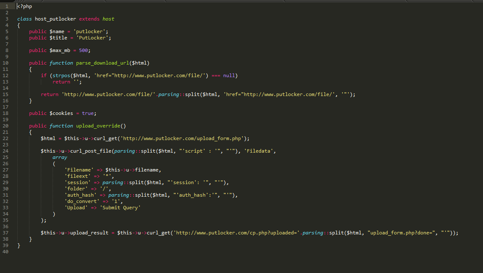Click the "function" keyword on line 10
The width and height of the screenshot is (483, 273).
[x=61, y=63]
